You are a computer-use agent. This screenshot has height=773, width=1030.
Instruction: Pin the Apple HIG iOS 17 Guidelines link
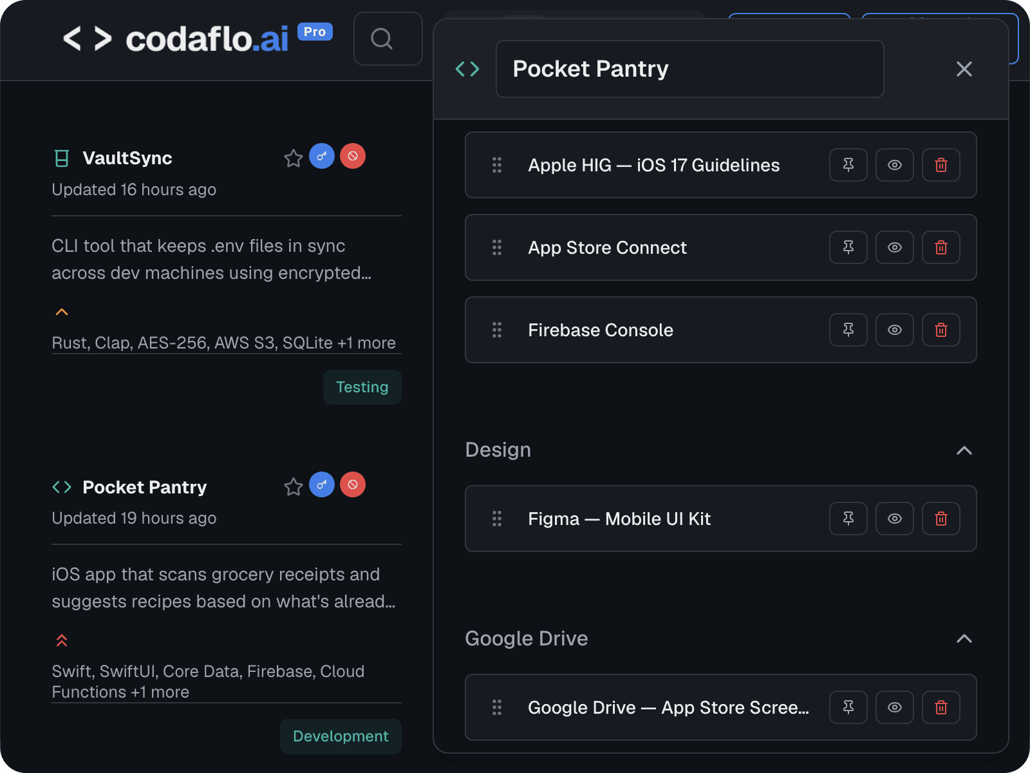tap(848, 165)
